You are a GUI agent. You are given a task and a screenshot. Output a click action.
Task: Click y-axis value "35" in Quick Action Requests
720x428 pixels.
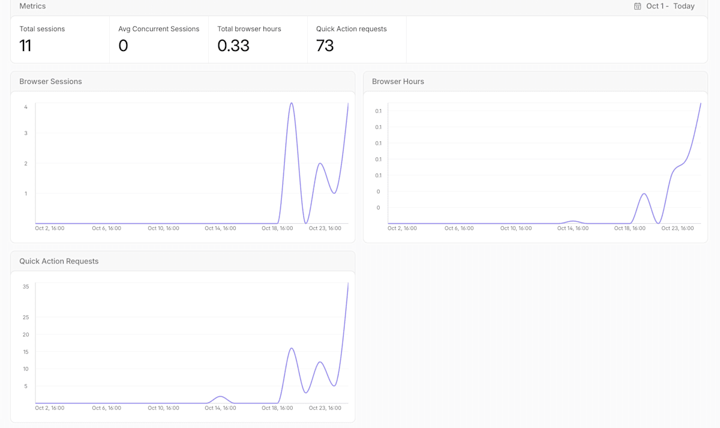(x=26, y=287)
